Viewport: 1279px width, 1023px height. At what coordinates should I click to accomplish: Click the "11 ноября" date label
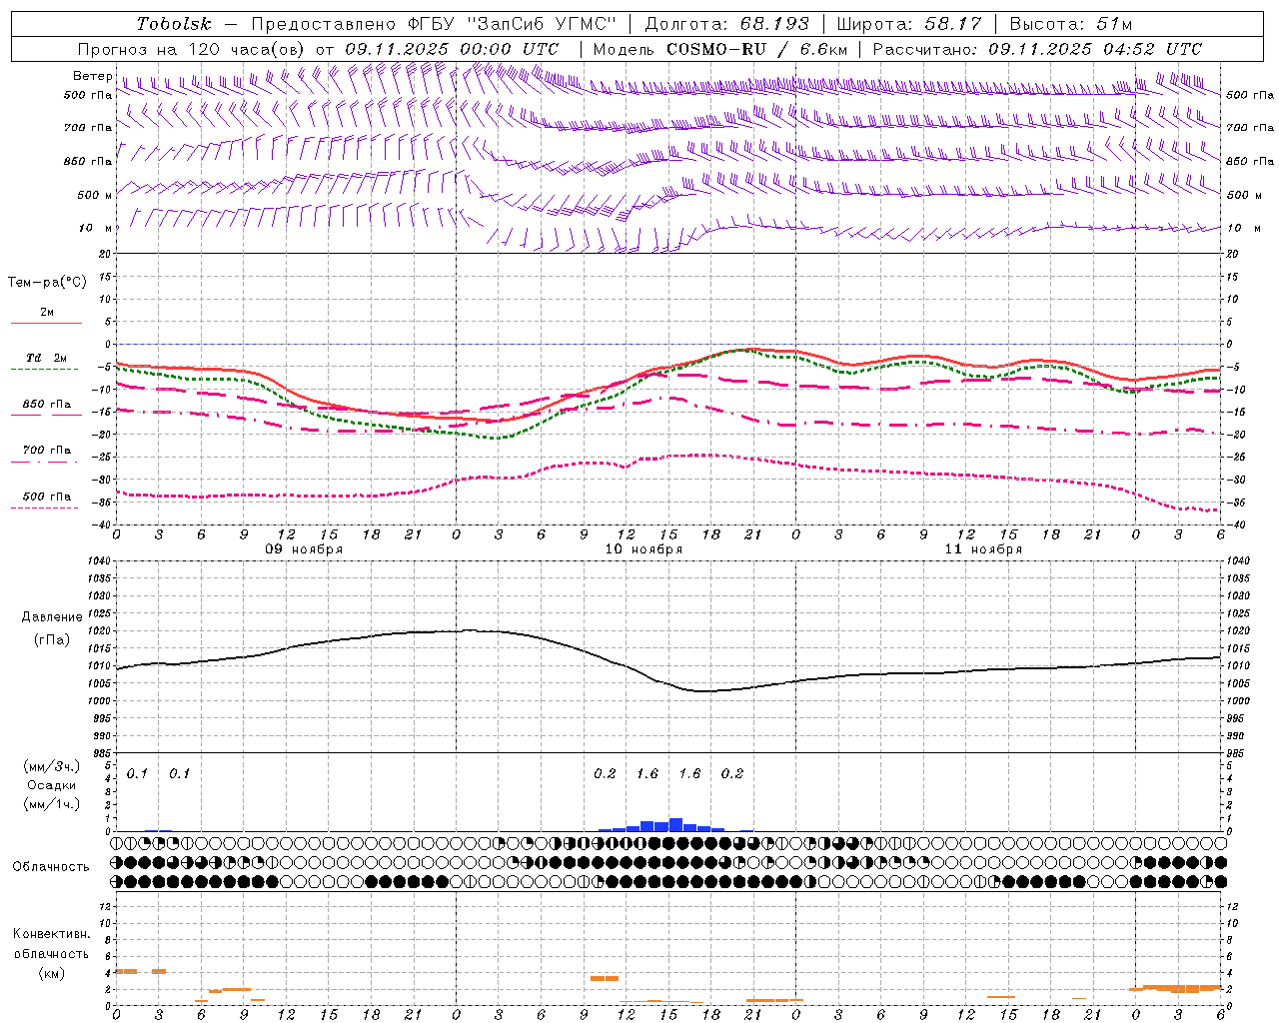[983, 549]
